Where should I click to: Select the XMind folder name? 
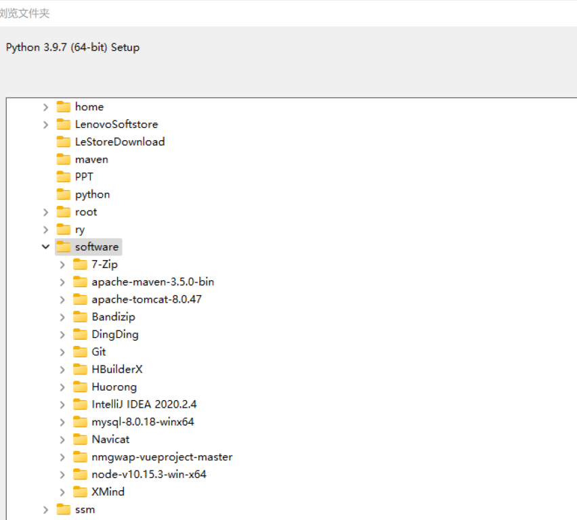(108, 492)
